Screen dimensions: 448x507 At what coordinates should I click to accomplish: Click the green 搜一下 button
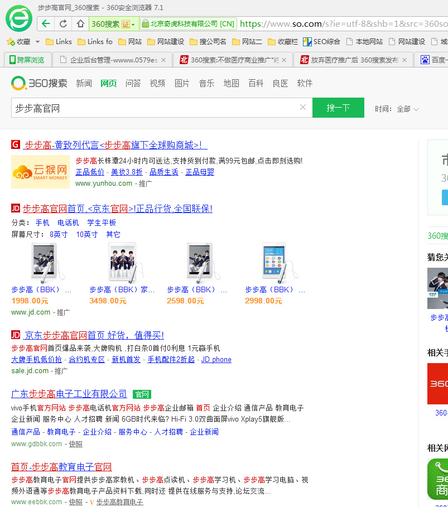pos(338,108)
